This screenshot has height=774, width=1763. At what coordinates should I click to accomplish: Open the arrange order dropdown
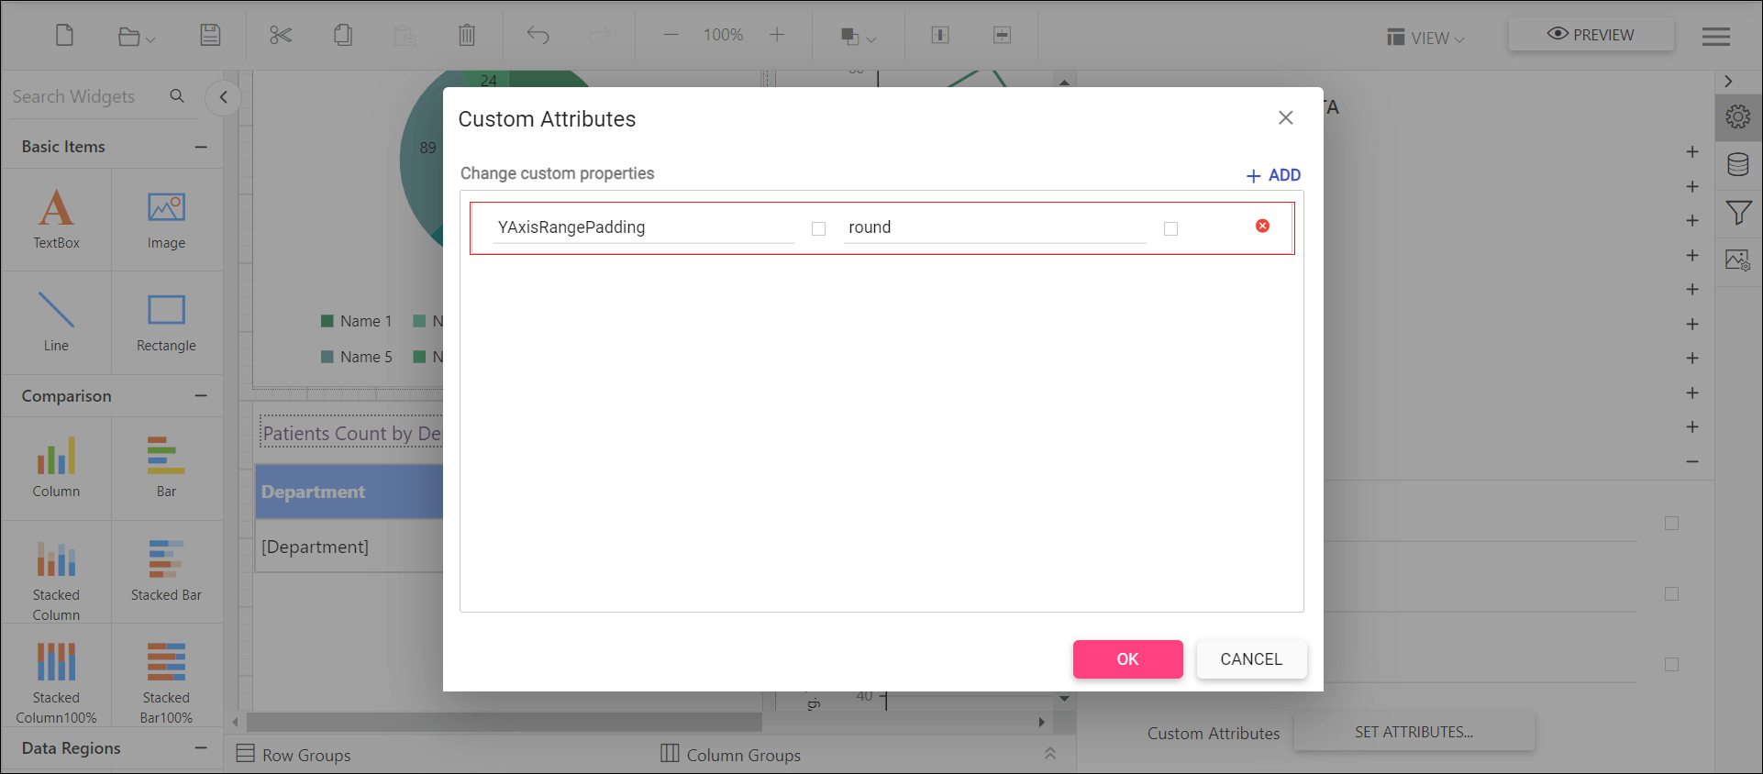point(859,37)
